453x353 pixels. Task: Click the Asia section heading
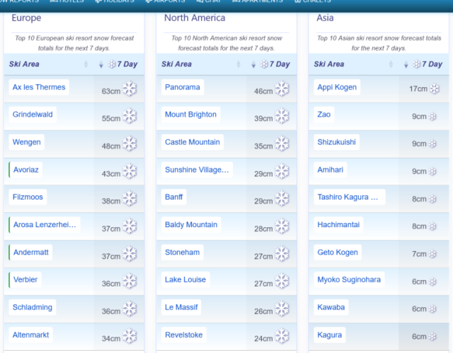coord(325,18)
